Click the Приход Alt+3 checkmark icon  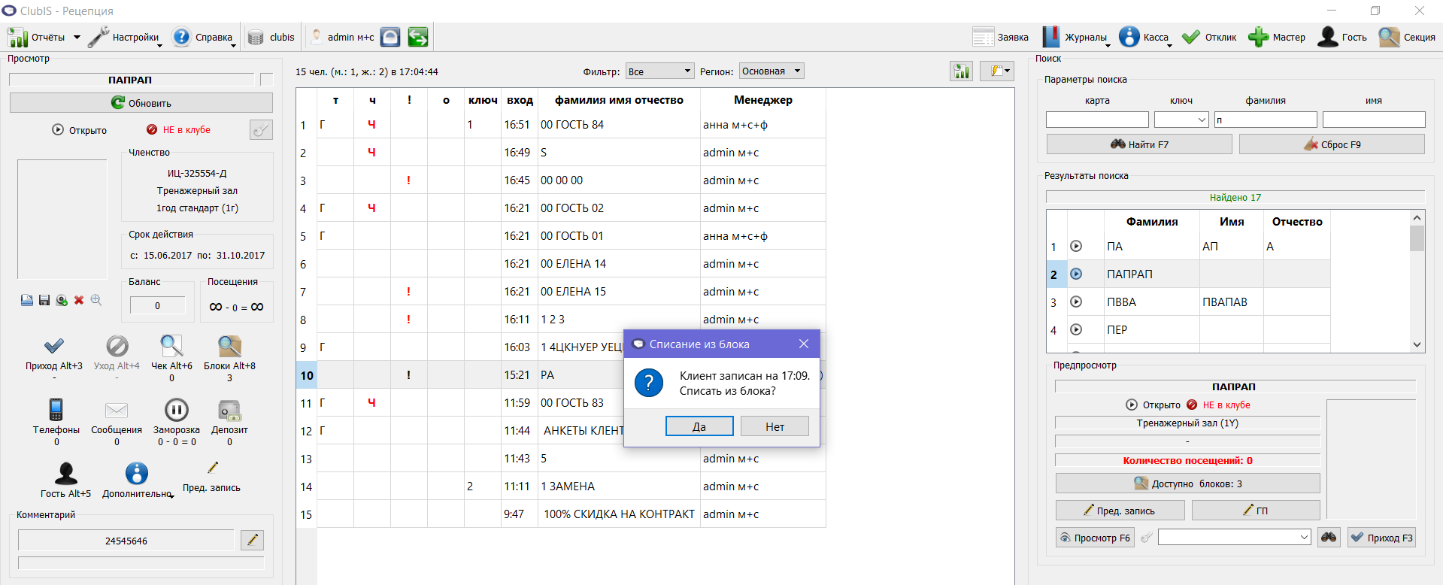[54, 346]
